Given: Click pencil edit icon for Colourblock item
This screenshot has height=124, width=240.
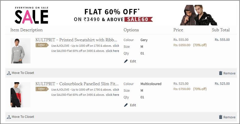Looking at the screenshot, I should tap(126, 105).
